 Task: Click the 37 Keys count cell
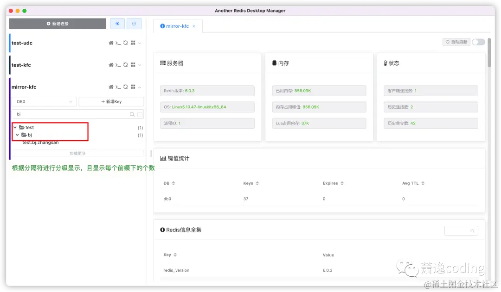pyautogui.click(x=246, y=199)
